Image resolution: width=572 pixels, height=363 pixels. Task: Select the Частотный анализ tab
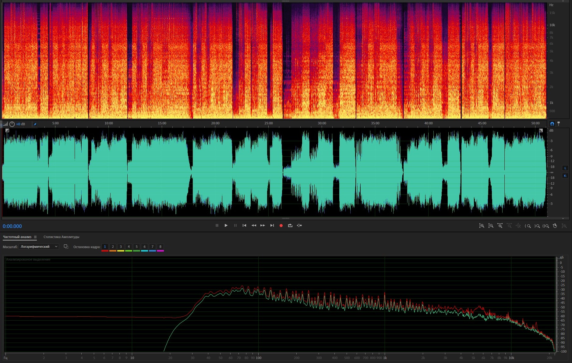17,237
